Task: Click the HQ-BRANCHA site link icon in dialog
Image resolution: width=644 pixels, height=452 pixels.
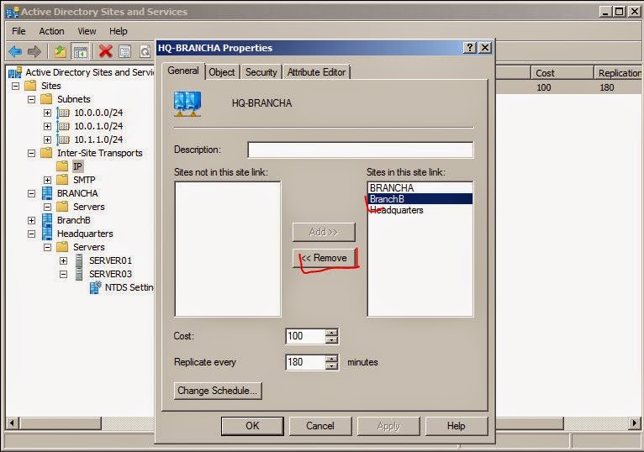Action: (187, 104)
